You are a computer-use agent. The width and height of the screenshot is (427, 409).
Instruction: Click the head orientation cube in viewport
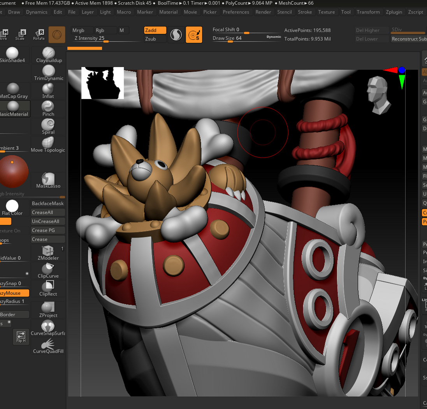click(378, 95)
